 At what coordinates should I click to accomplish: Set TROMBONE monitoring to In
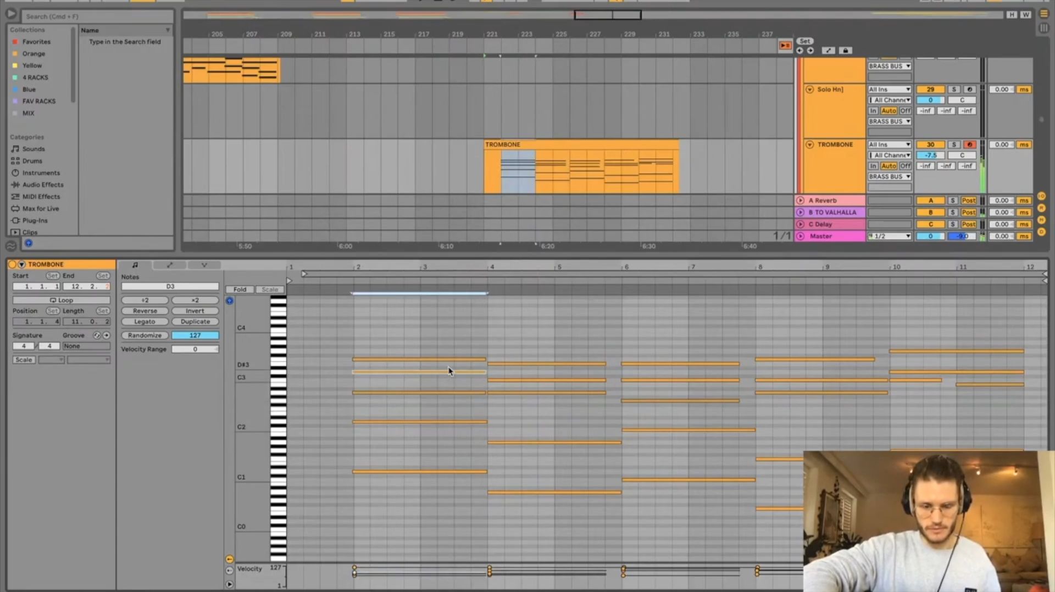click(x=873, y=165)
